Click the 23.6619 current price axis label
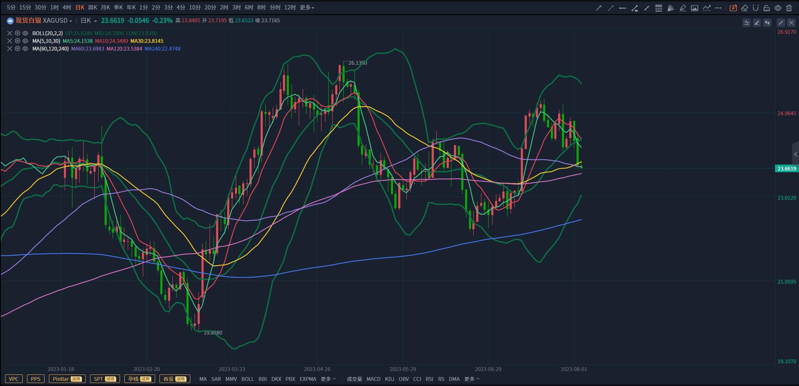This screenshot has height=386, width=799. pos(787,168)
